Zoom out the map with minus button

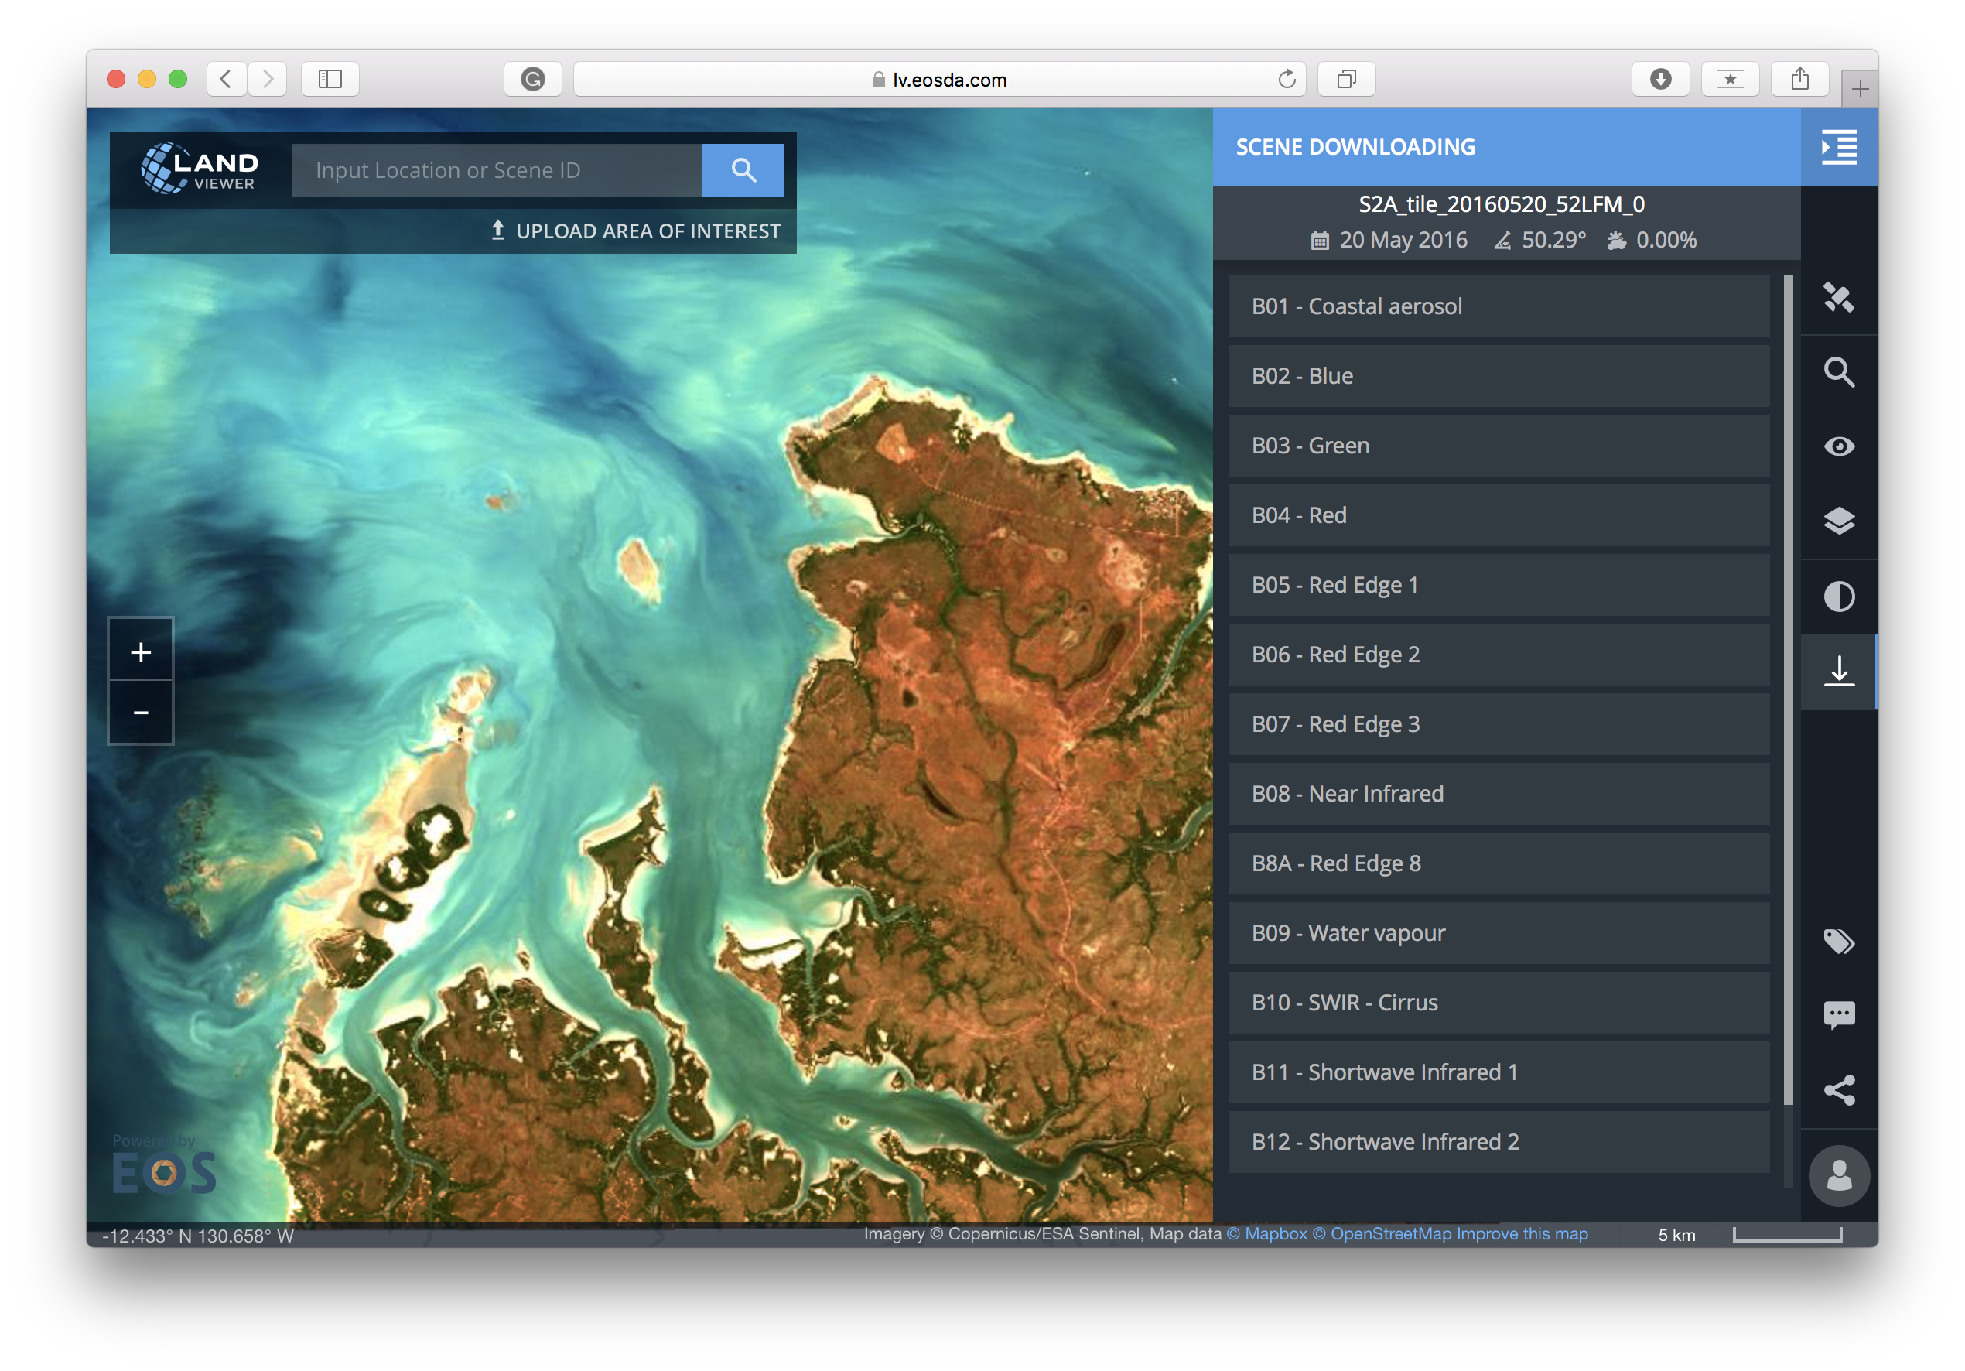[x=142, y=712]
